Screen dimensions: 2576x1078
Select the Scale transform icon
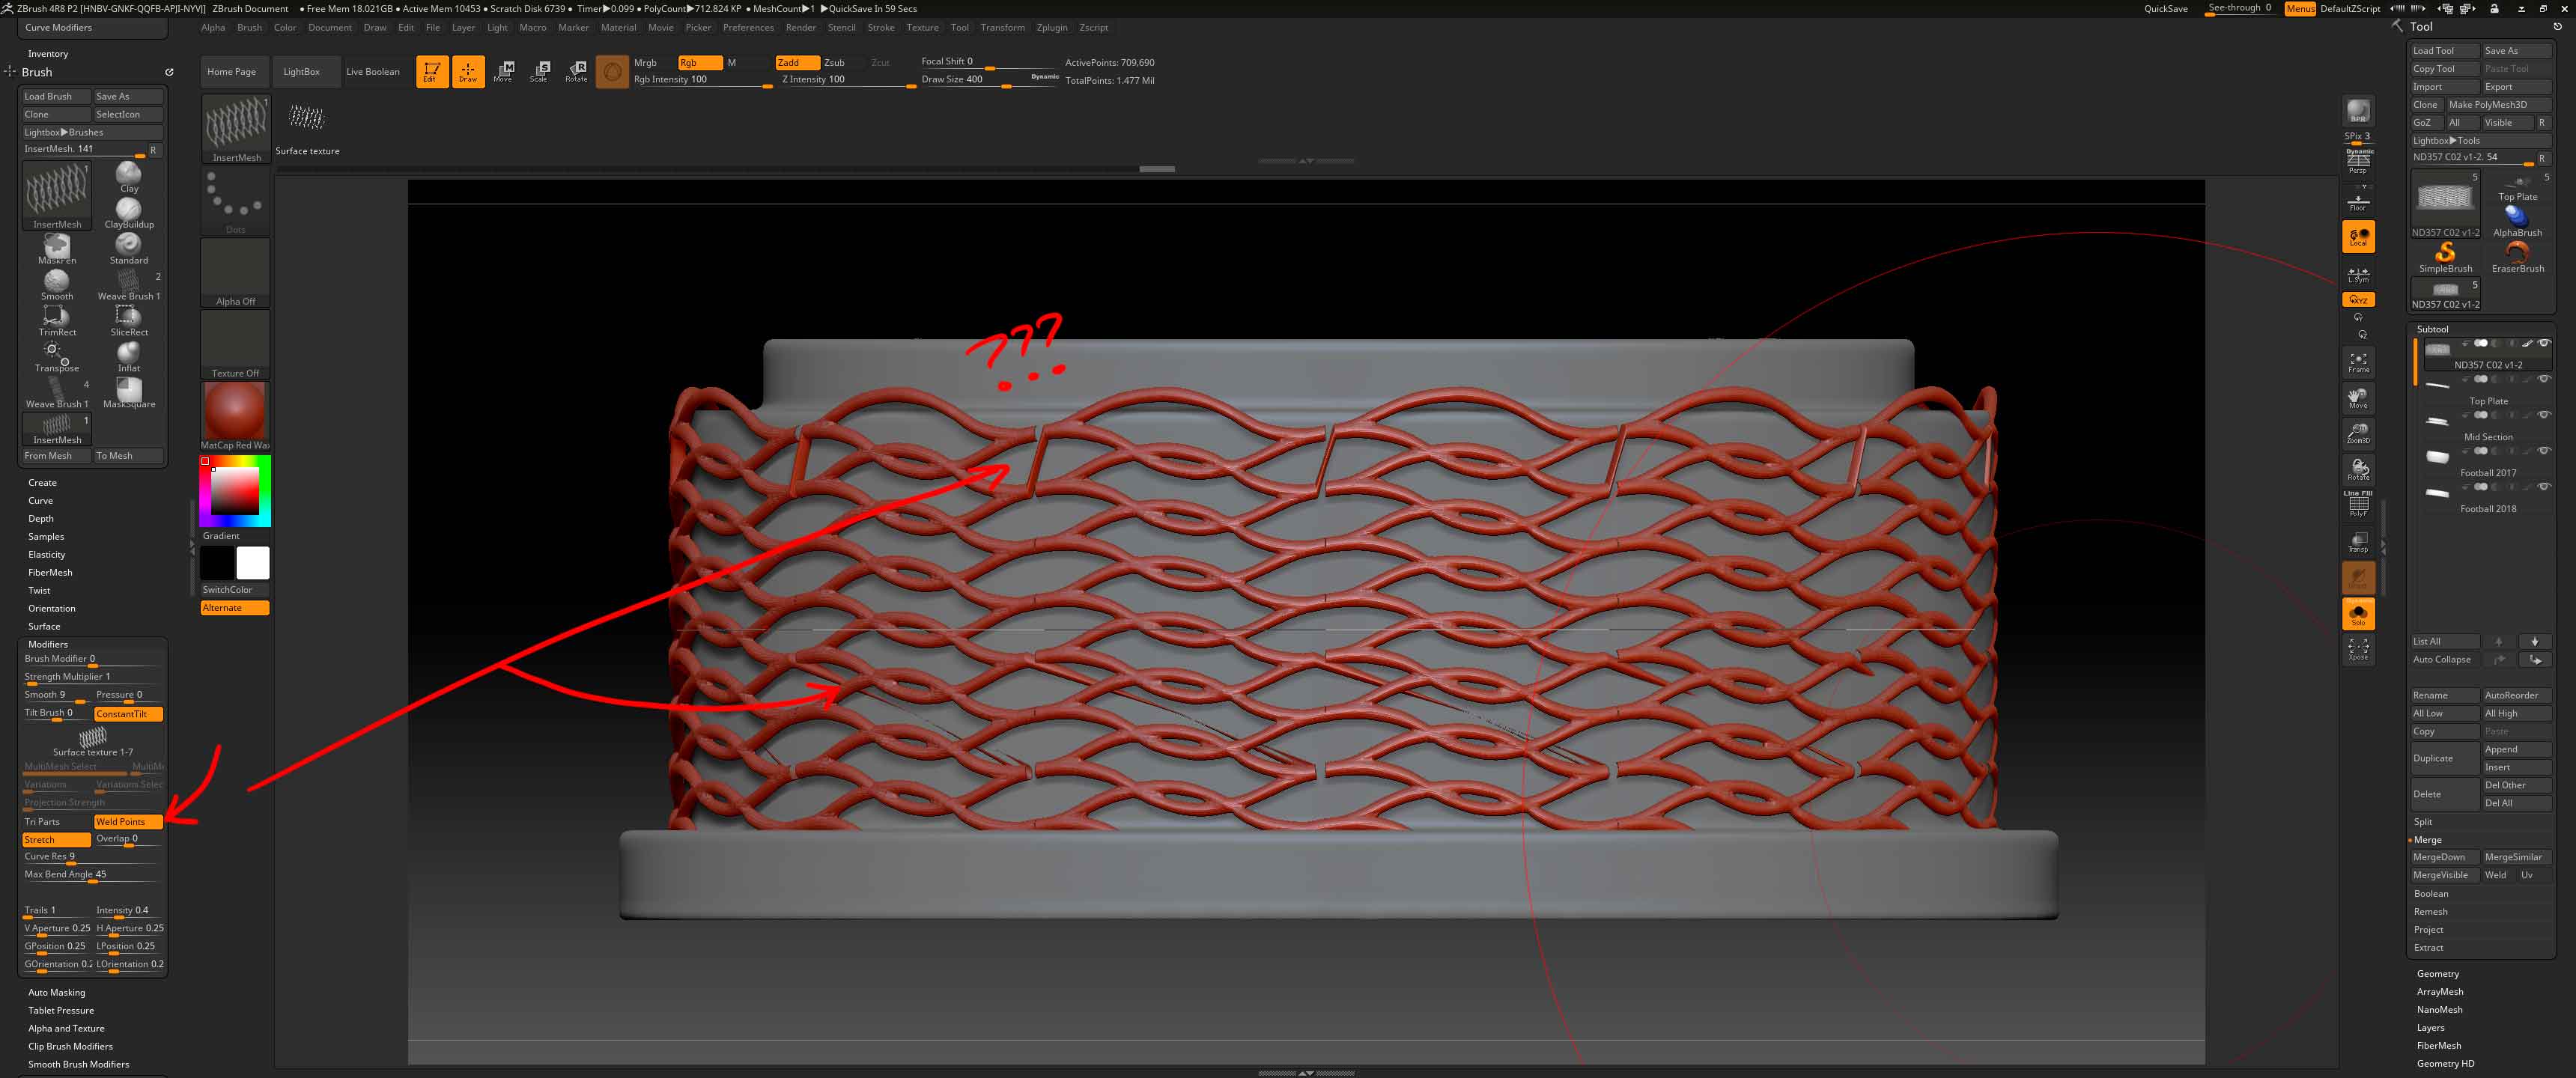coord(539,71)
